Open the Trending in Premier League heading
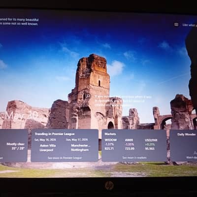The height and width of the screenshot is (197, 197). pyautogui.click(x=55, y=134)
